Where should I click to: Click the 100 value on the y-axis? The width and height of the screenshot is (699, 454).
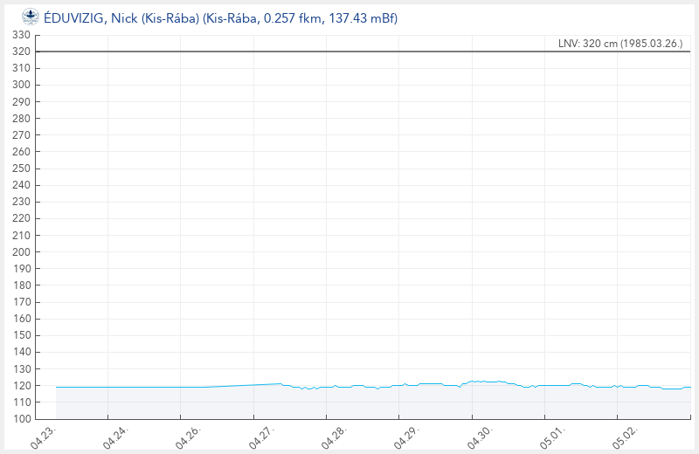(x=21, y=418)
